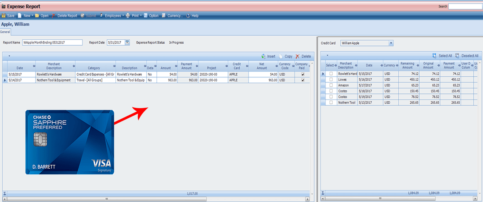Select the 5/17/2017 date cell
This screenshot has width=483, height=202.
coord(370,85)
